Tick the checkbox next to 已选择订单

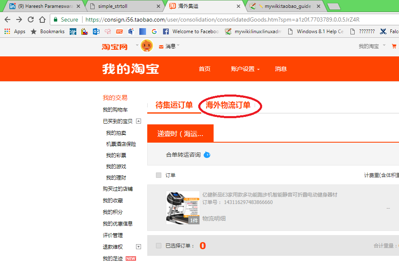pyautogui.click(x=158, y=245)
